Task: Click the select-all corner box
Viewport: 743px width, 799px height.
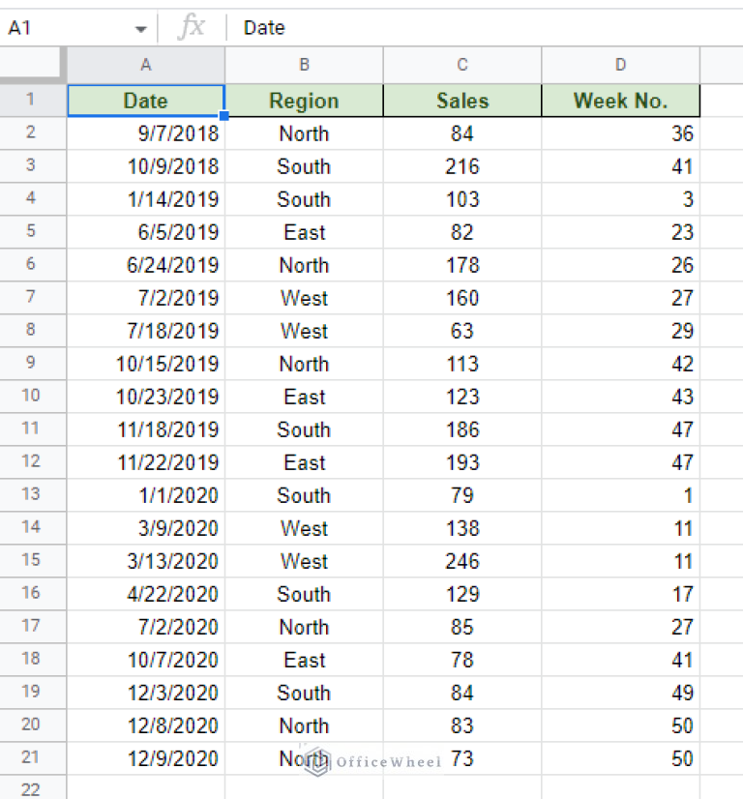Action: point(32,65)
